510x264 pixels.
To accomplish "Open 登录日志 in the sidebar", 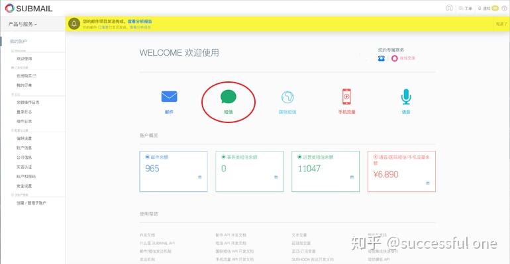I will pos(25,112).
